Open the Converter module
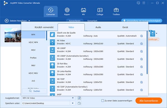This screenshot has width=167, height=108. [x=51, y=11]
